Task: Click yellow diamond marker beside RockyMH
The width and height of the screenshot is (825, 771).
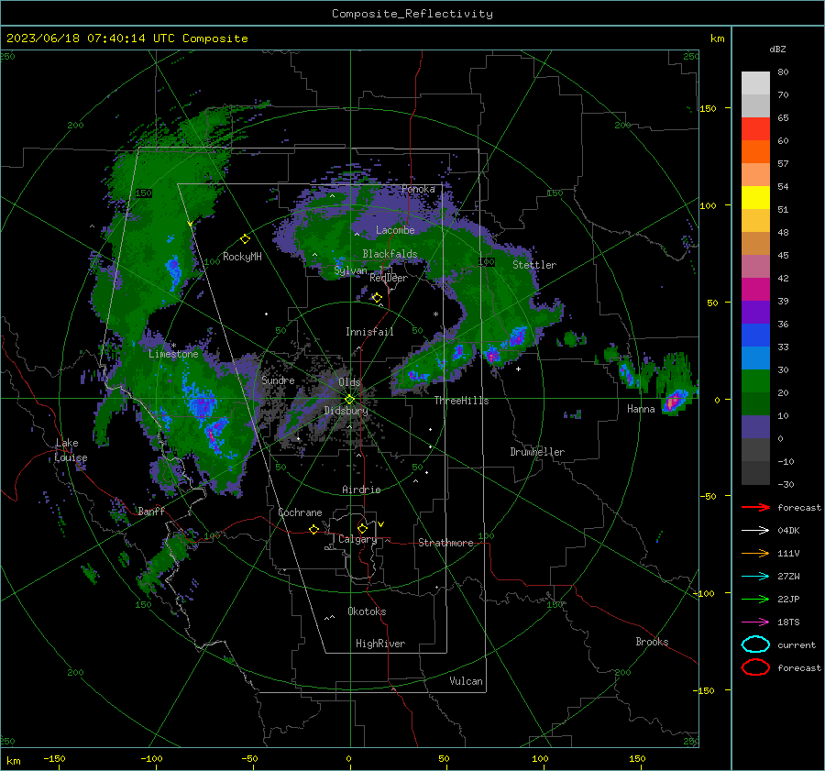Action: point(245,239)
